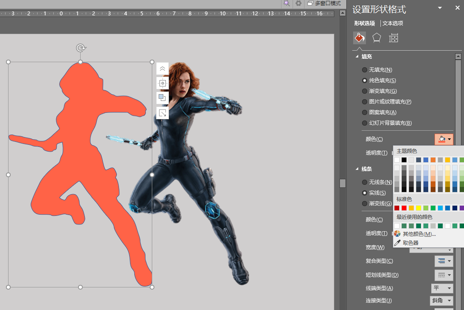Click the floating align-center button beside shape

point(162,83)
